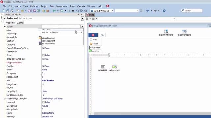Click the red application button in ribbon
This screenshot has height=118, width=211.
click(x=93, y=35)
